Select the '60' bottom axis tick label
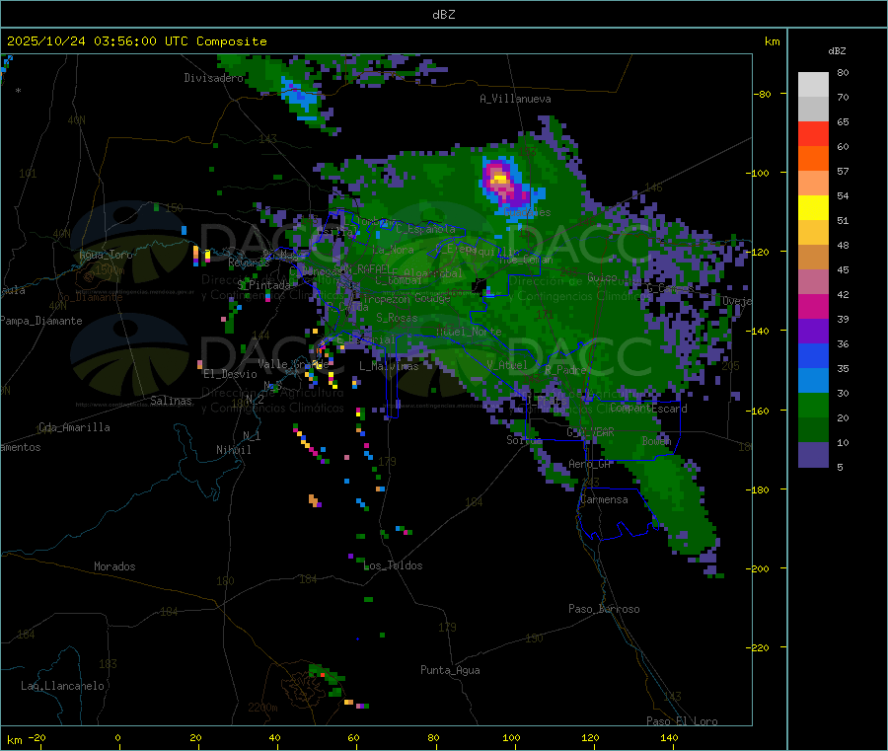The width and height of the screenshot is (888, 751). (x=353, y=737)
